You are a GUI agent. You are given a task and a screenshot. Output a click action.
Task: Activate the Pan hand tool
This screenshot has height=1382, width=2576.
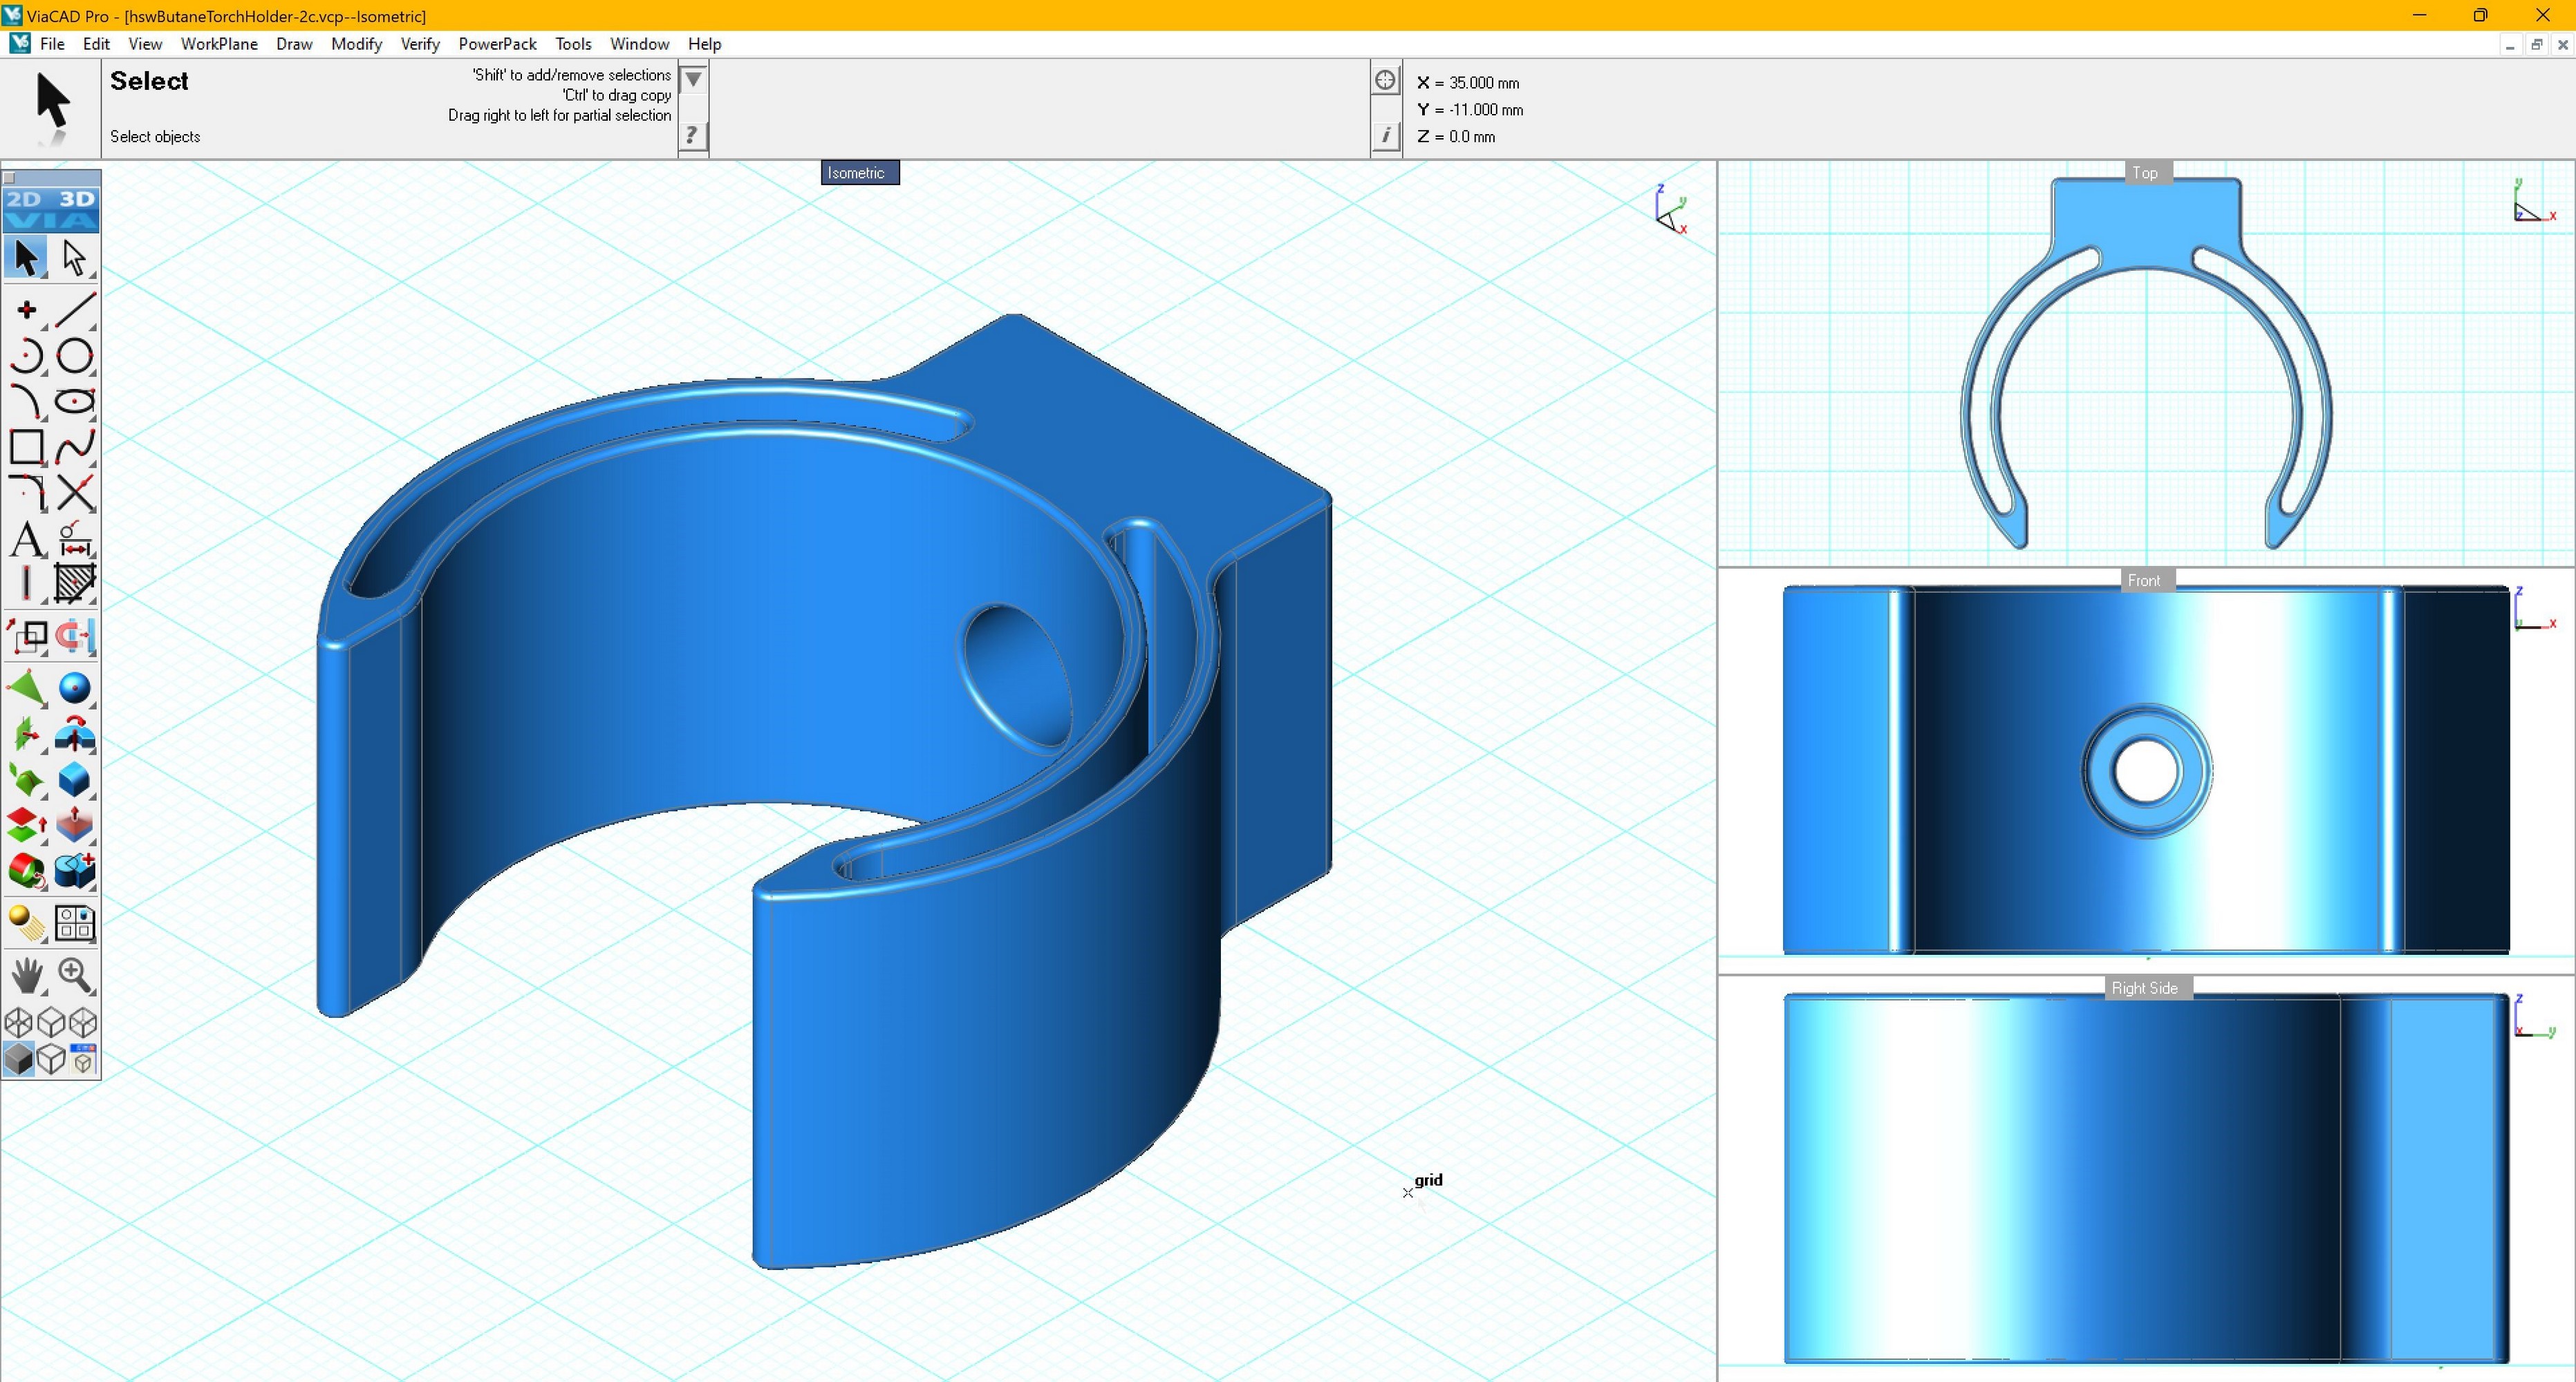pyautogui.click(x=27, y=975)
